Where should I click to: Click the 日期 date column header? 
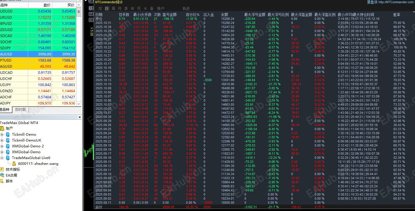99,15
